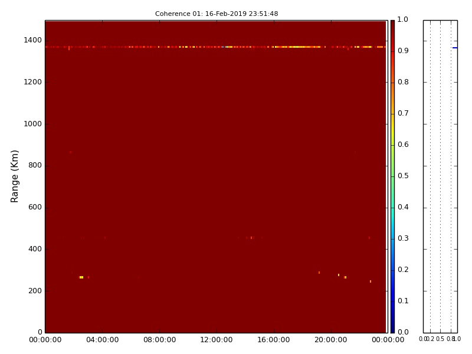Click the colorbar 0.3 tick label

click(403, 238)
